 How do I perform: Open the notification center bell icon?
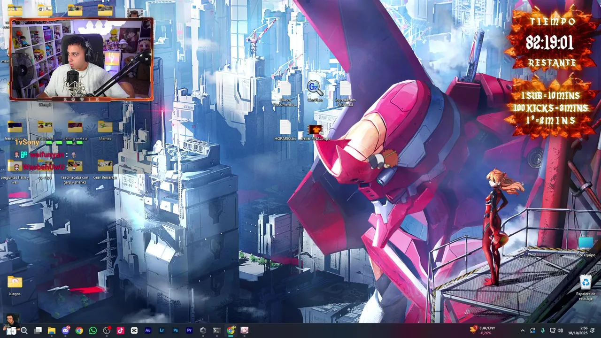tap(593, 330)
